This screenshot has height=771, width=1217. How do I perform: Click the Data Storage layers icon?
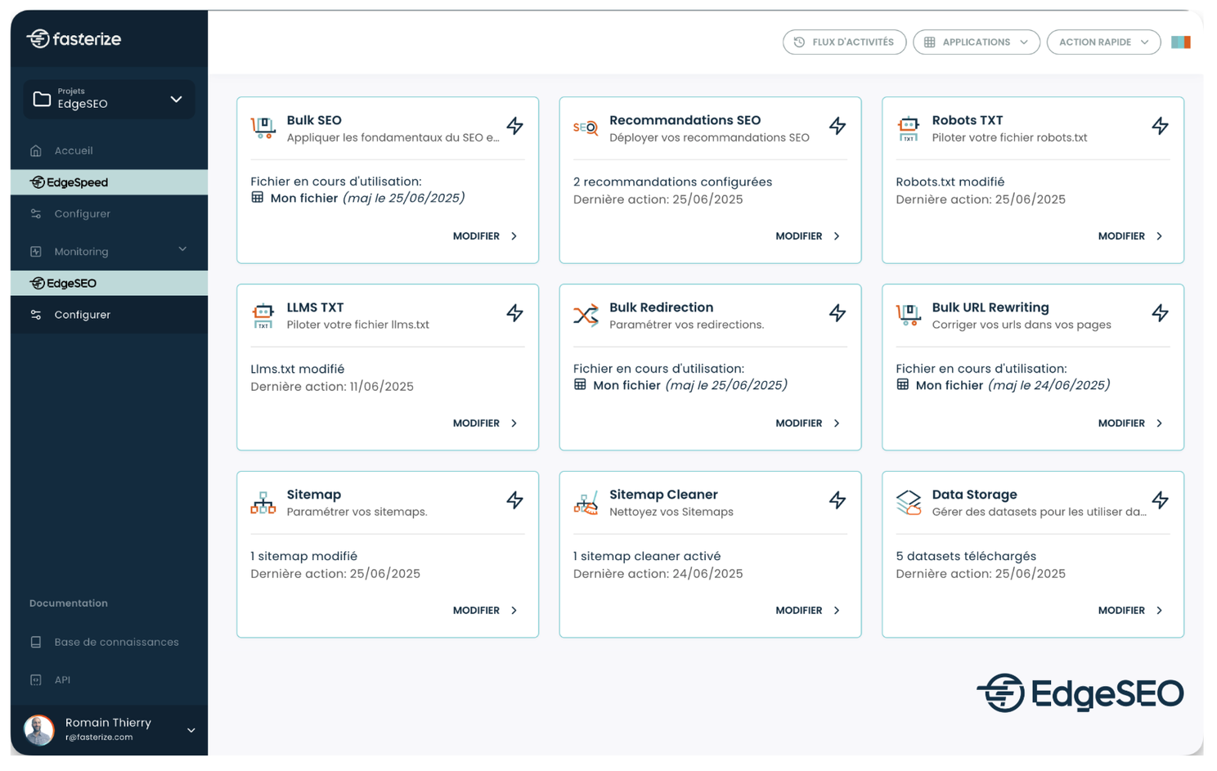[908, 502]
